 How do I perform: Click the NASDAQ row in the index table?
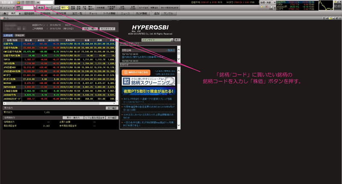click(x=59, y=83)
